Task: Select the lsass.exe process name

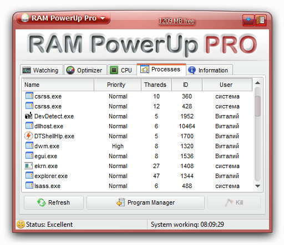Action: (47, 186)
